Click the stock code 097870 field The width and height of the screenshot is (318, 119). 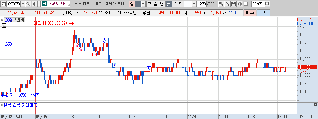click(x=14, y=4)
